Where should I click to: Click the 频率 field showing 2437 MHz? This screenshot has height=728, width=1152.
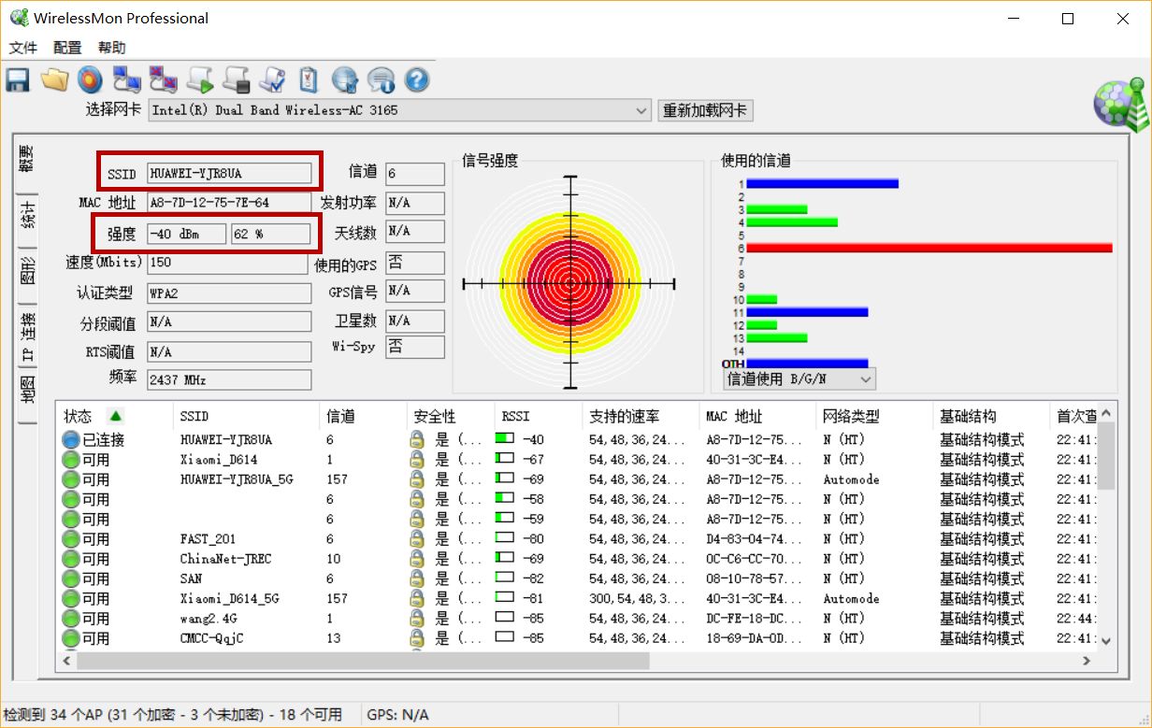coord(229,380)
